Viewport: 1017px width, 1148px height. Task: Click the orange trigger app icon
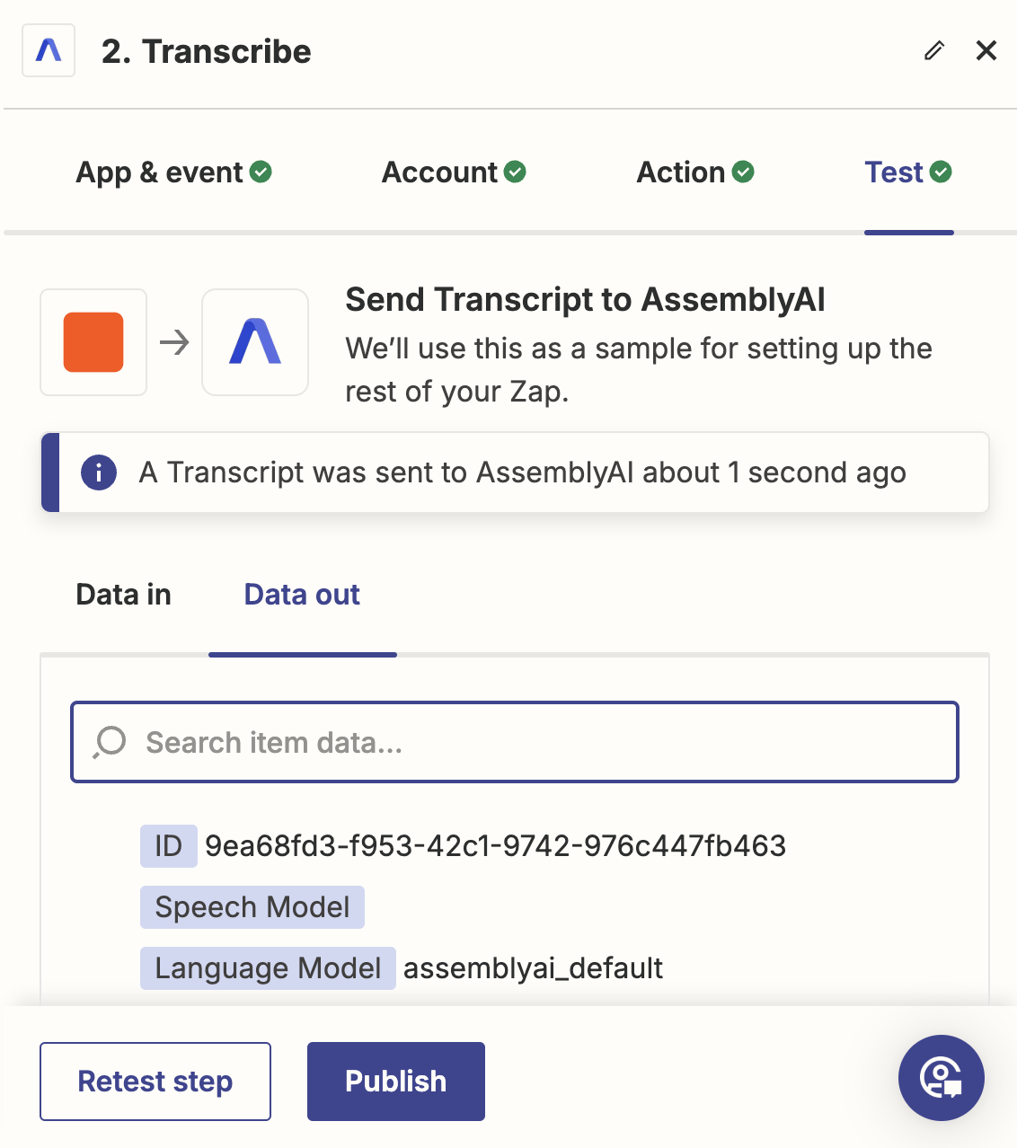coord(93,342)
